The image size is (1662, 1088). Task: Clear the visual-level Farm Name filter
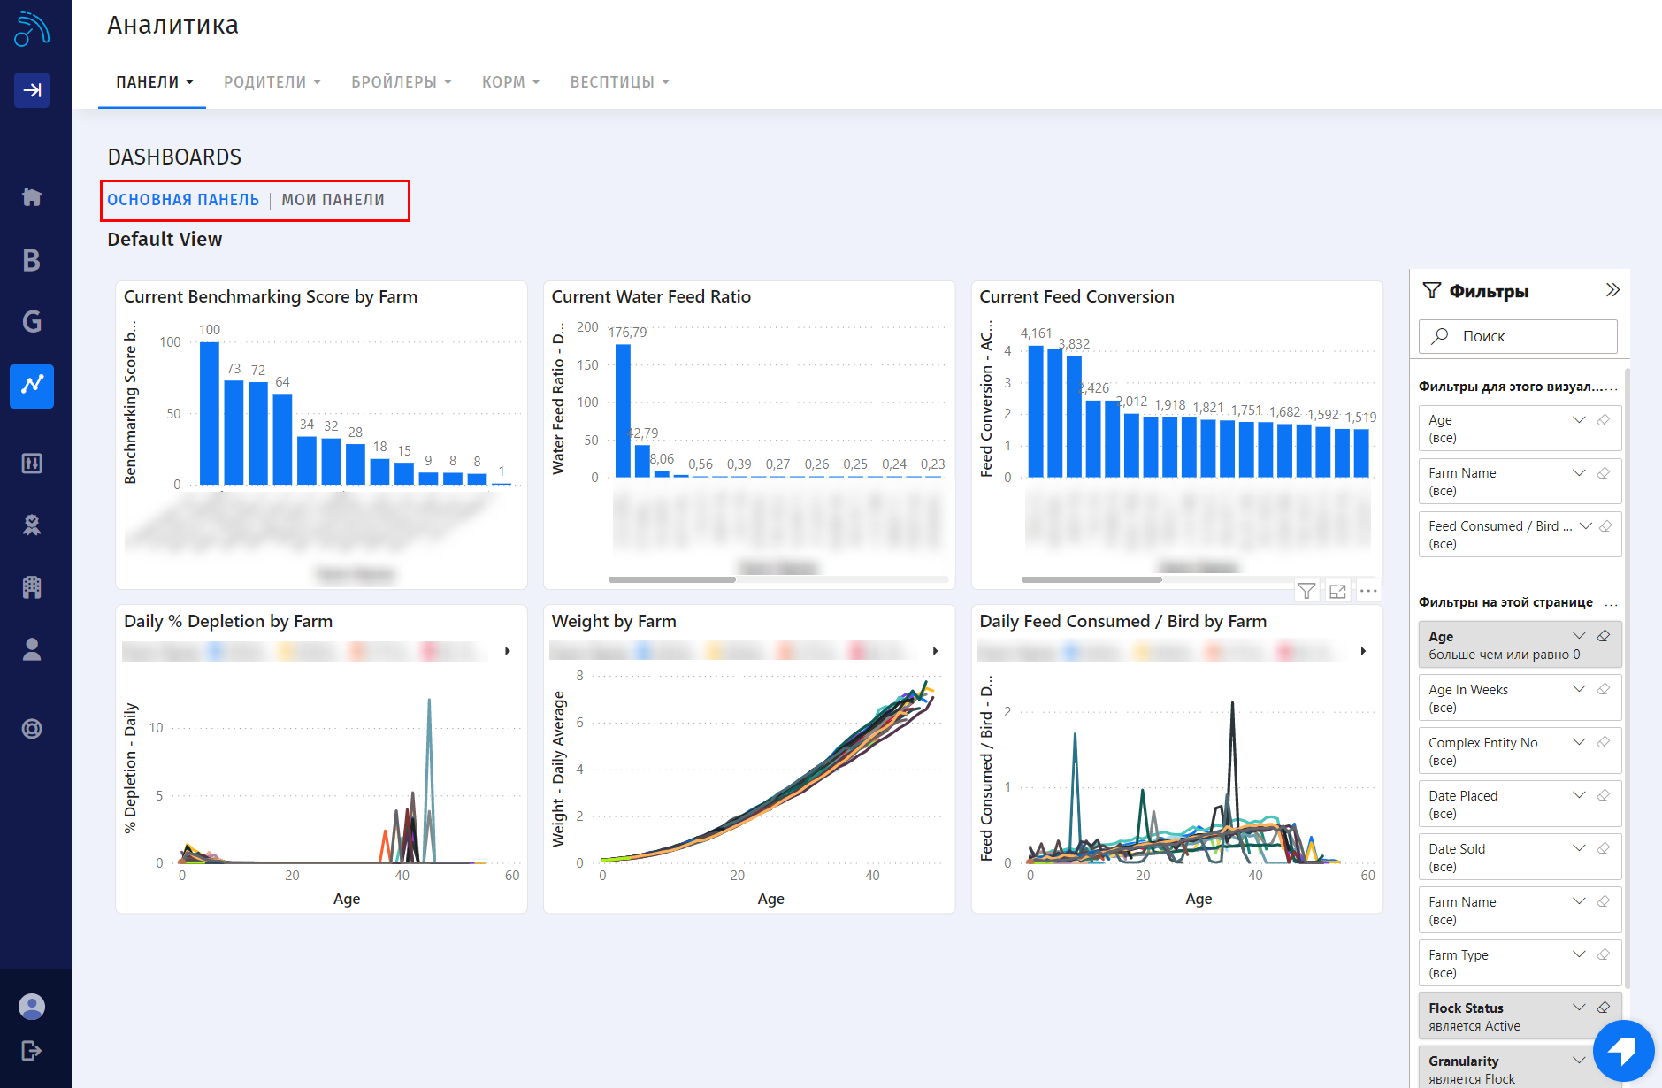click(1604, 473)
